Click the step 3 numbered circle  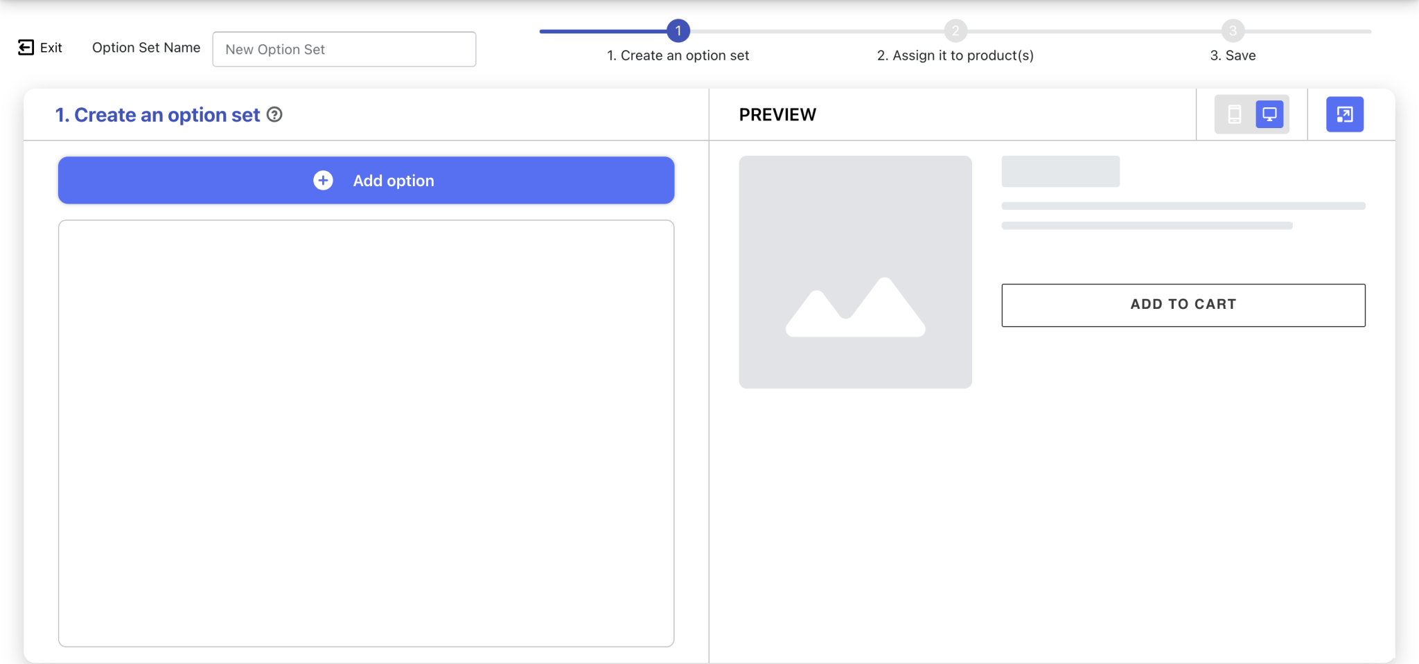pyautogui.click(x=1231, y=30)
